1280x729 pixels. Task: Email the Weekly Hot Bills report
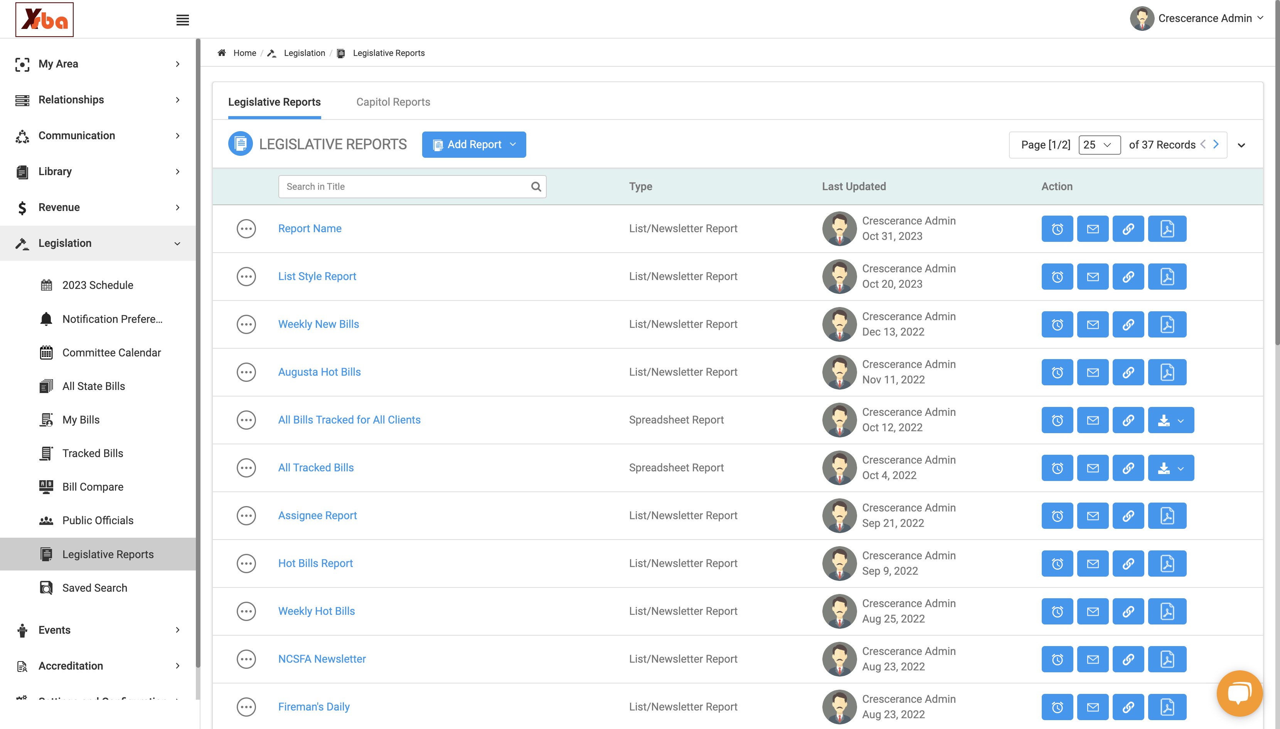click(1092, 611)
